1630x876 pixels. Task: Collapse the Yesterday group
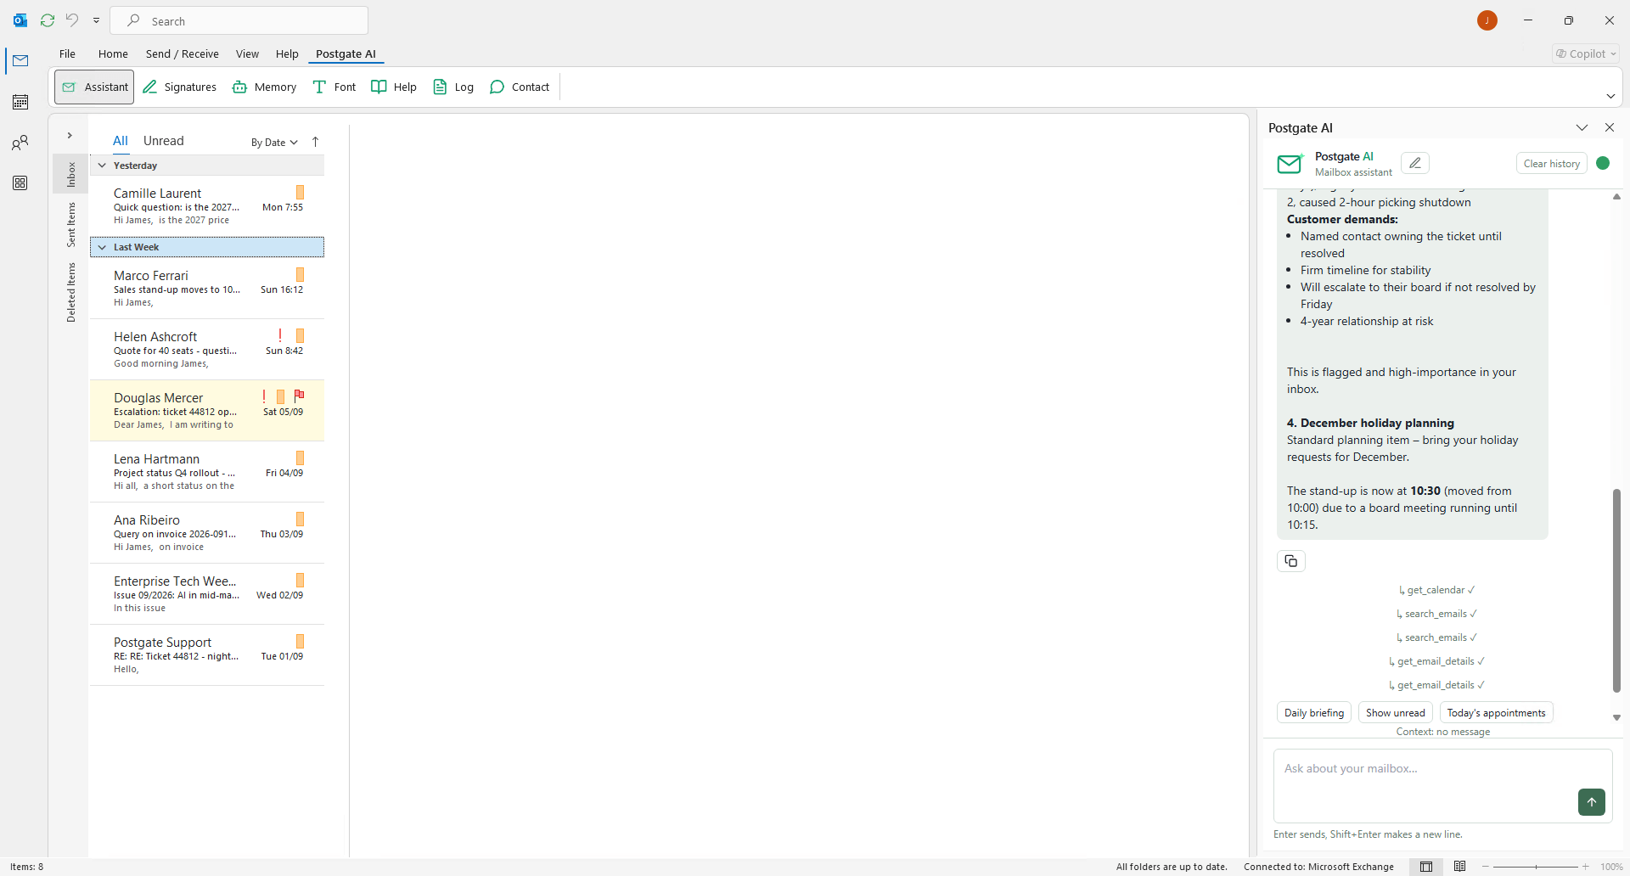[102, 166]
